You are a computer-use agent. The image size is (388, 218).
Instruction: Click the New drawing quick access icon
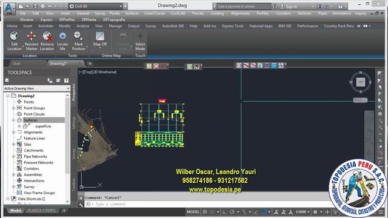tap(21, 7)
